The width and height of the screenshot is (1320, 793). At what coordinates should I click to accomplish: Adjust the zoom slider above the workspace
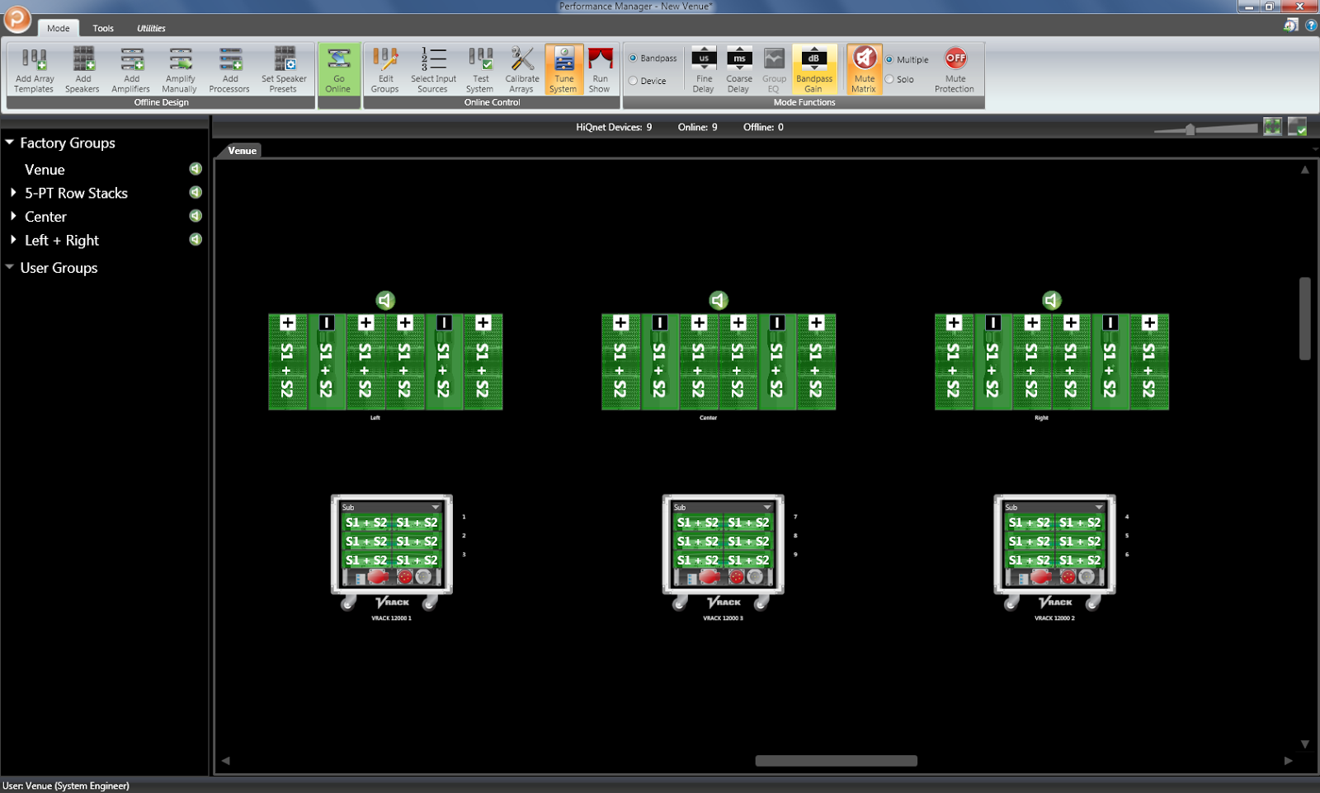click(x=1190, y=129)
